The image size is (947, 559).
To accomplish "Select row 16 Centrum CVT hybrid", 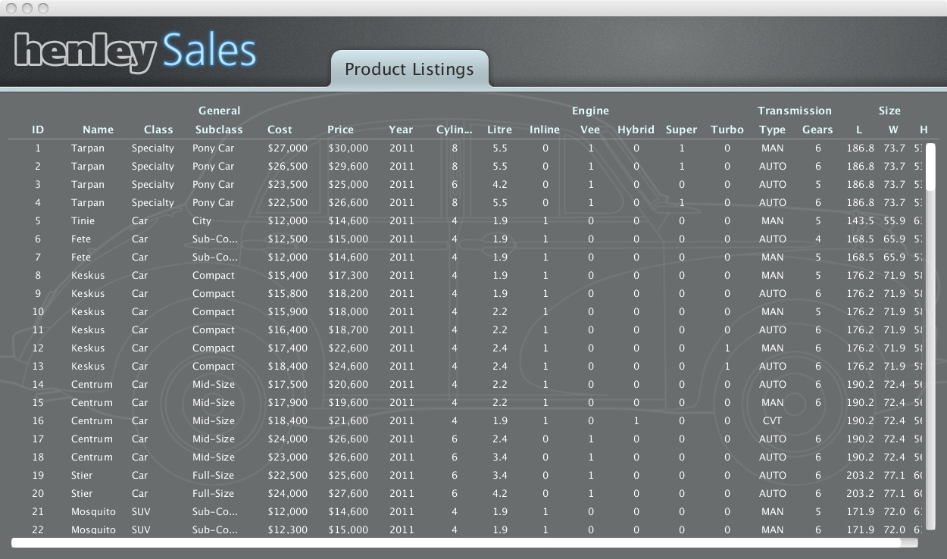I will coord(92,421).
